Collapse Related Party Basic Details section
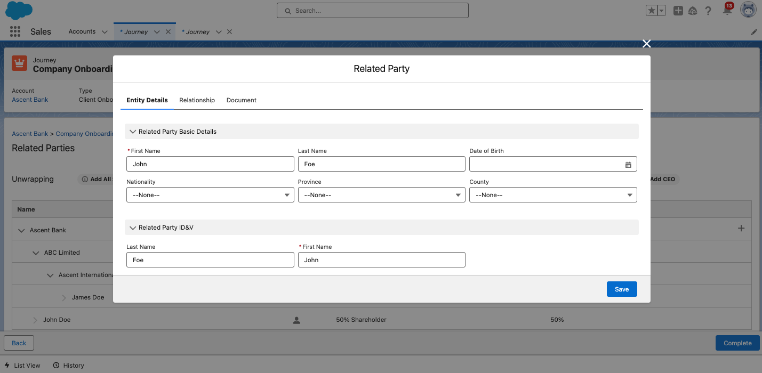The image size is (762, 373). (133, 132)
